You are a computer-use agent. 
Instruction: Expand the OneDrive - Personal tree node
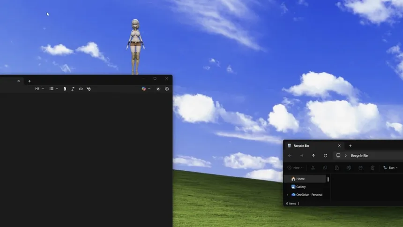(287, 195)
